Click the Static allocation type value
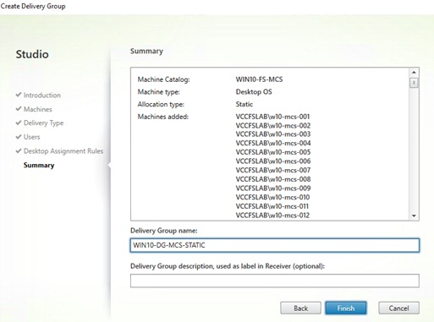Image resolution: width=434 pixels, height=322 pixels. [244, 104]
